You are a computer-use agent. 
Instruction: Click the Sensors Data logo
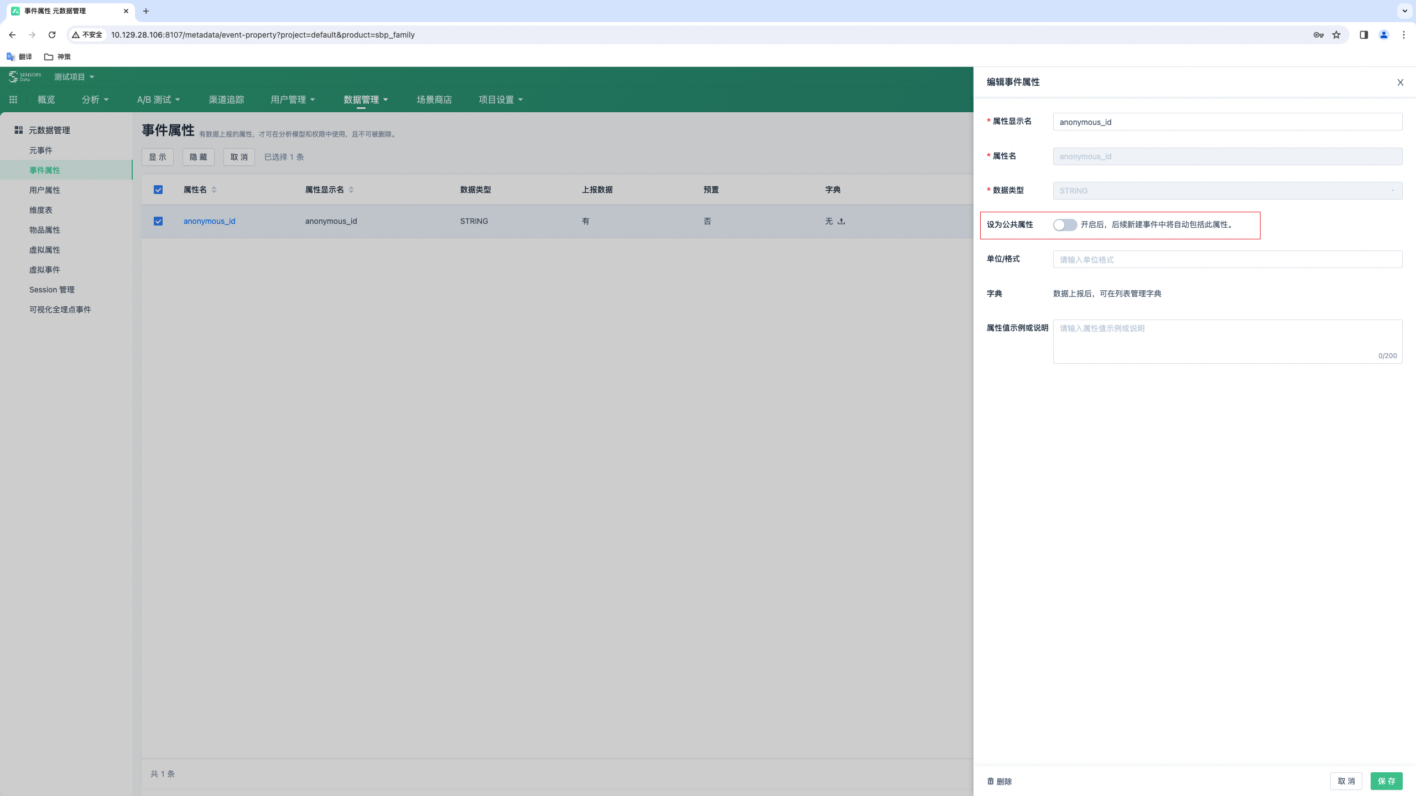coord(25,77)
